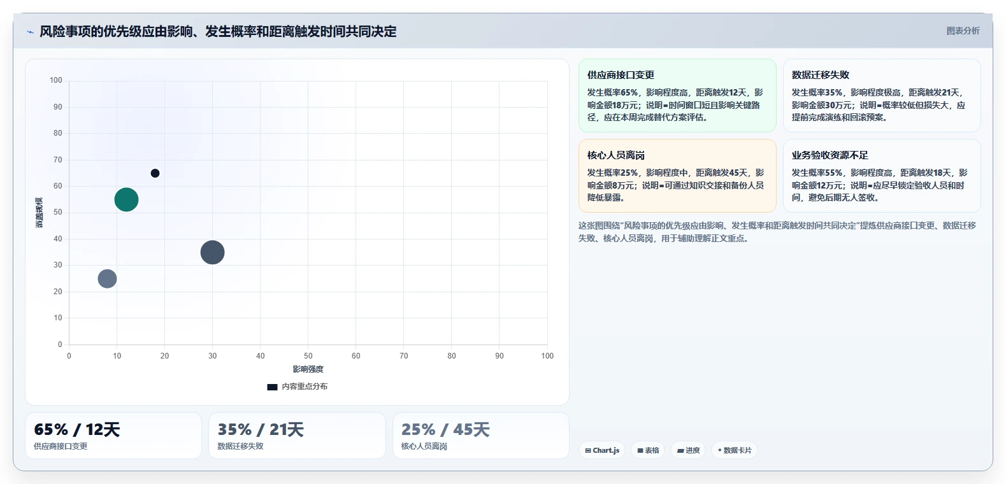Click the 供应商接口变更 label under 65% / 12天
Image resolution: width=1006 pixels, height=484 pixels.
click(61, 446)
